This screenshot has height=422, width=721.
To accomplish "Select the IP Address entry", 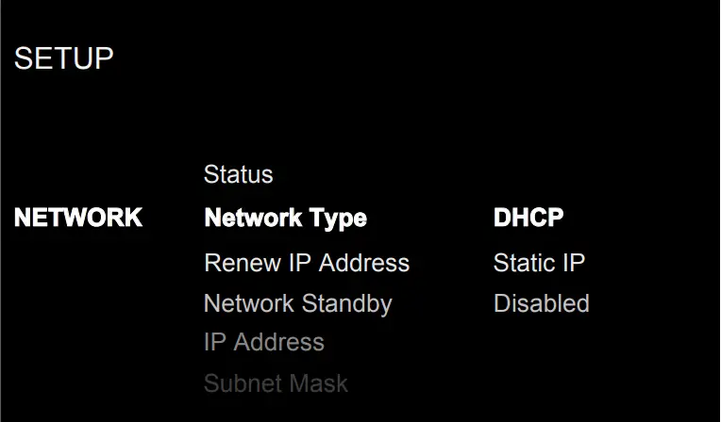I will (263, 342).
